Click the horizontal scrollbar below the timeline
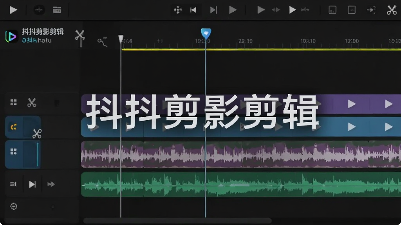 pos(177,221)
